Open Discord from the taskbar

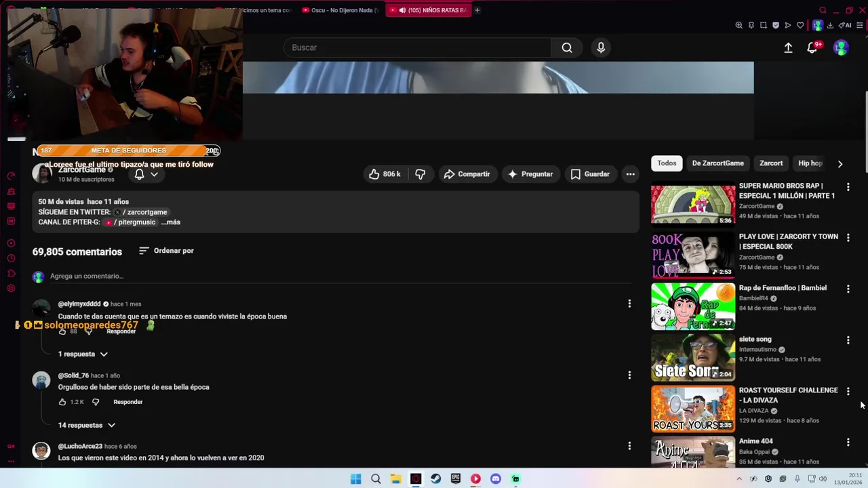(x=496, y=479)
